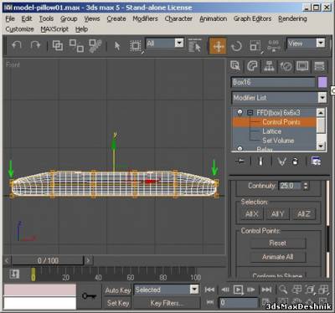Viewport: 335px width, 313px height.
Task: Open the Display command panel
Action: click(x=302, y=66)
